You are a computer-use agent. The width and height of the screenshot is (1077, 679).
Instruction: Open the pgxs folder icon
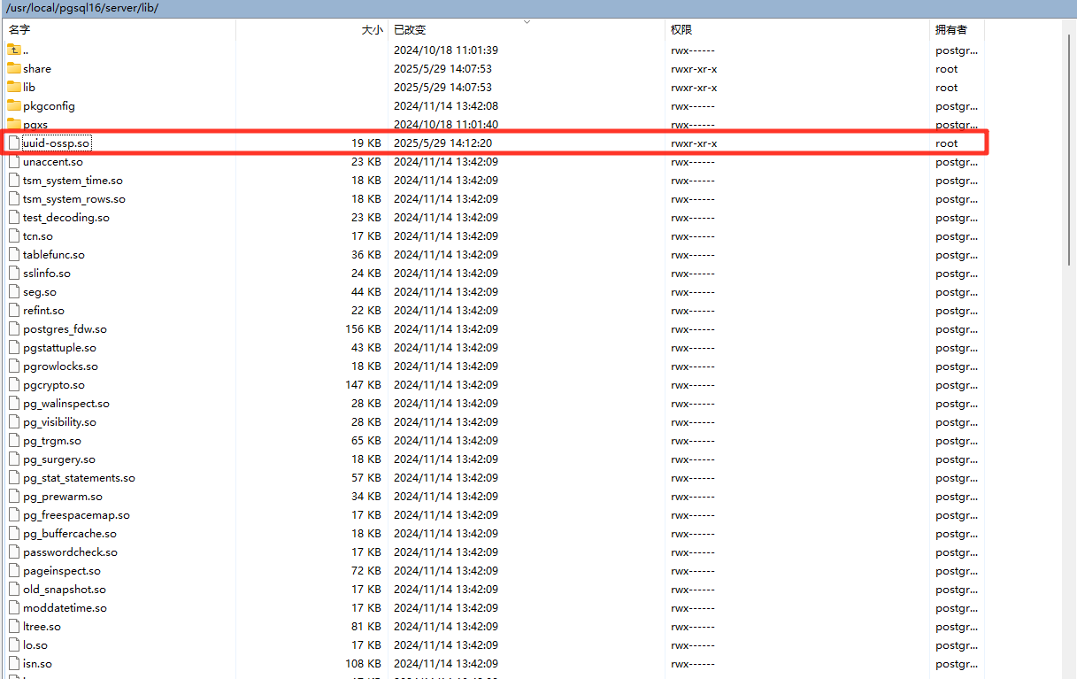coord(14,124)
